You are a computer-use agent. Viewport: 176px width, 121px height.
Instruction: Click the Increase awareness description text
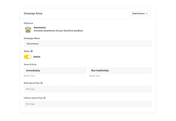(x=58, y=31)
